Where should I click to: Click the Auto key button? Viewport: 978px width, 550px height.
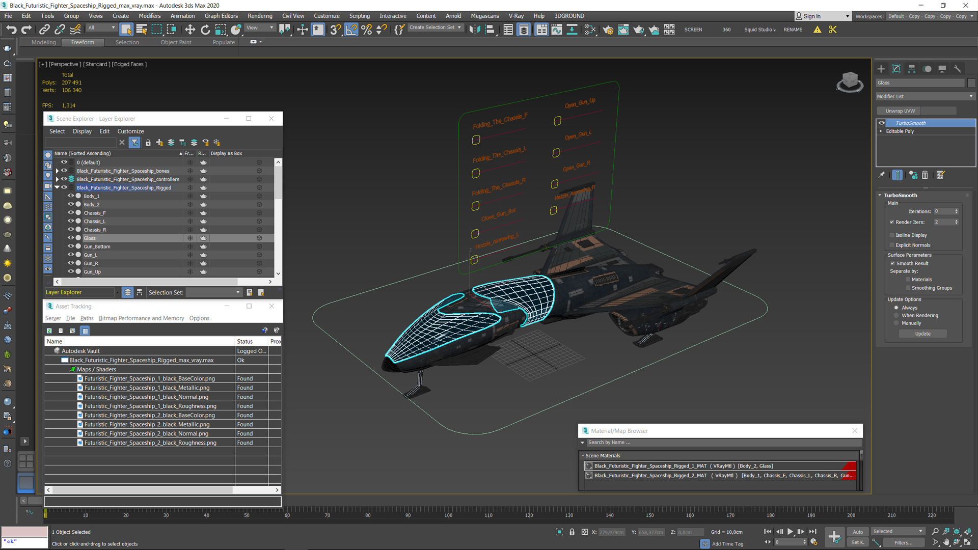point(858,532)
